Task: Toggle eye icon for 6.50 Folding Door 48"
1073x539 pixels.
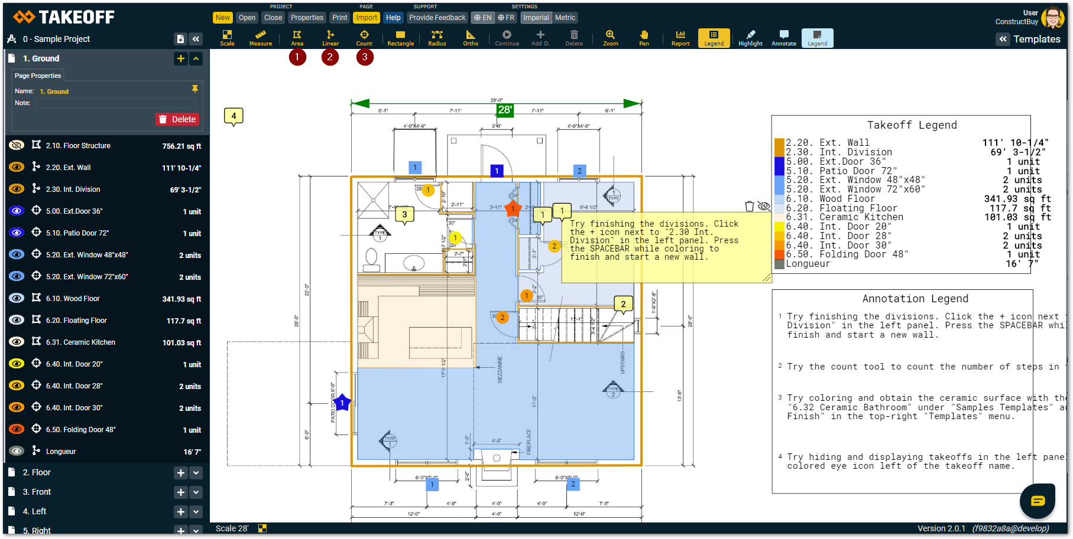Action: (17, 429)
